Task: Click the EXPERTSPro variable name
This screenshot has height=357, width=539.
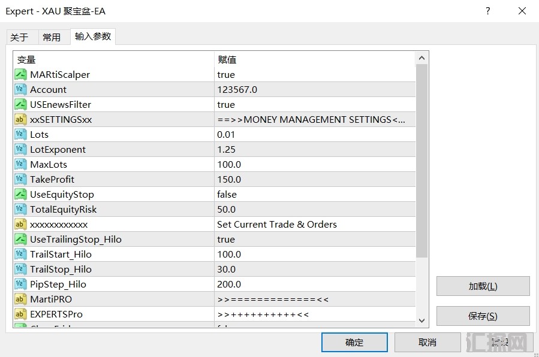Action: click(x=56, y=314)
